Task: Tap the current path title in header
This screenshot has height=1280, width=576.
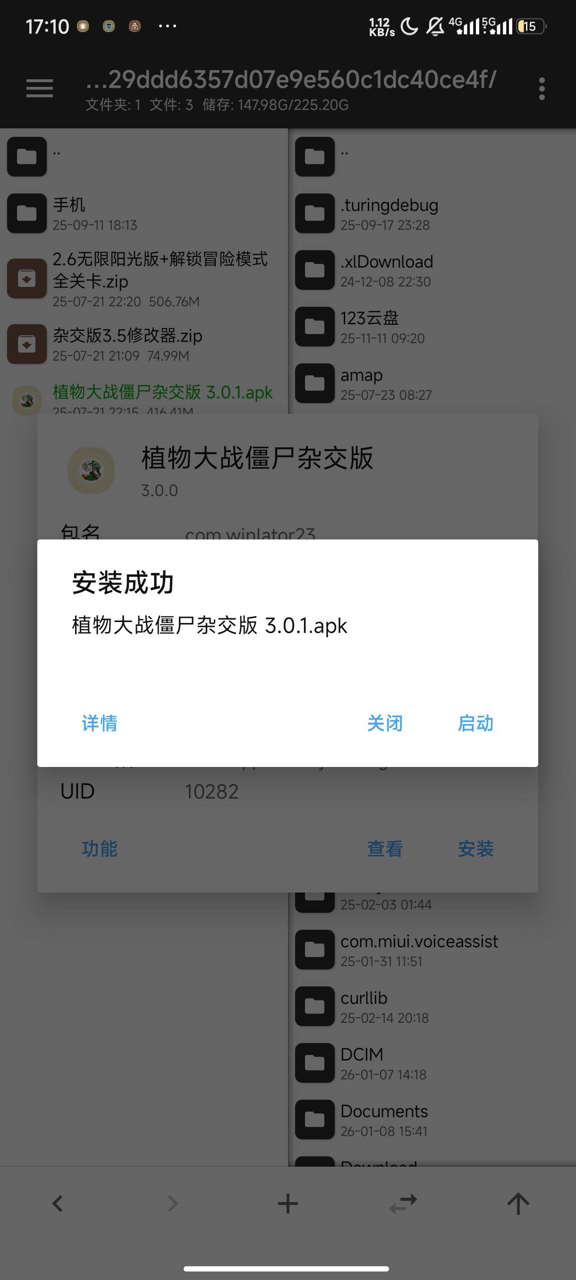Action: 291,79
